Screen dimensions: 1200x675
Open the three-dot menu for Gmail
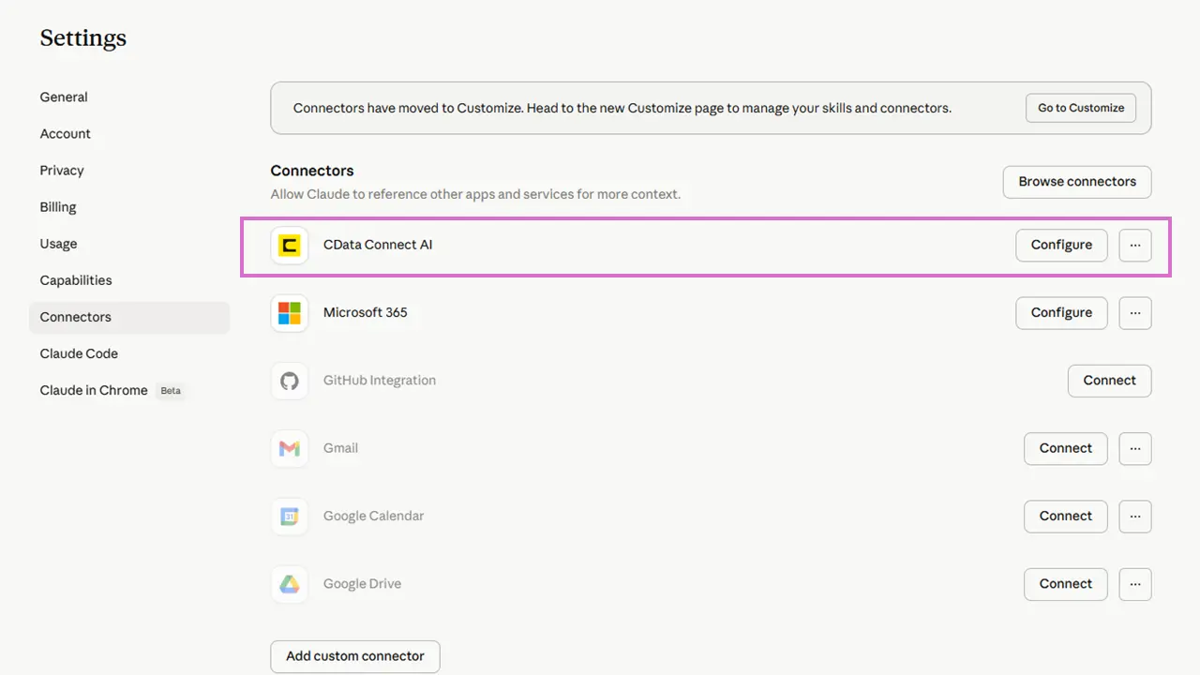click(1135, 448)
